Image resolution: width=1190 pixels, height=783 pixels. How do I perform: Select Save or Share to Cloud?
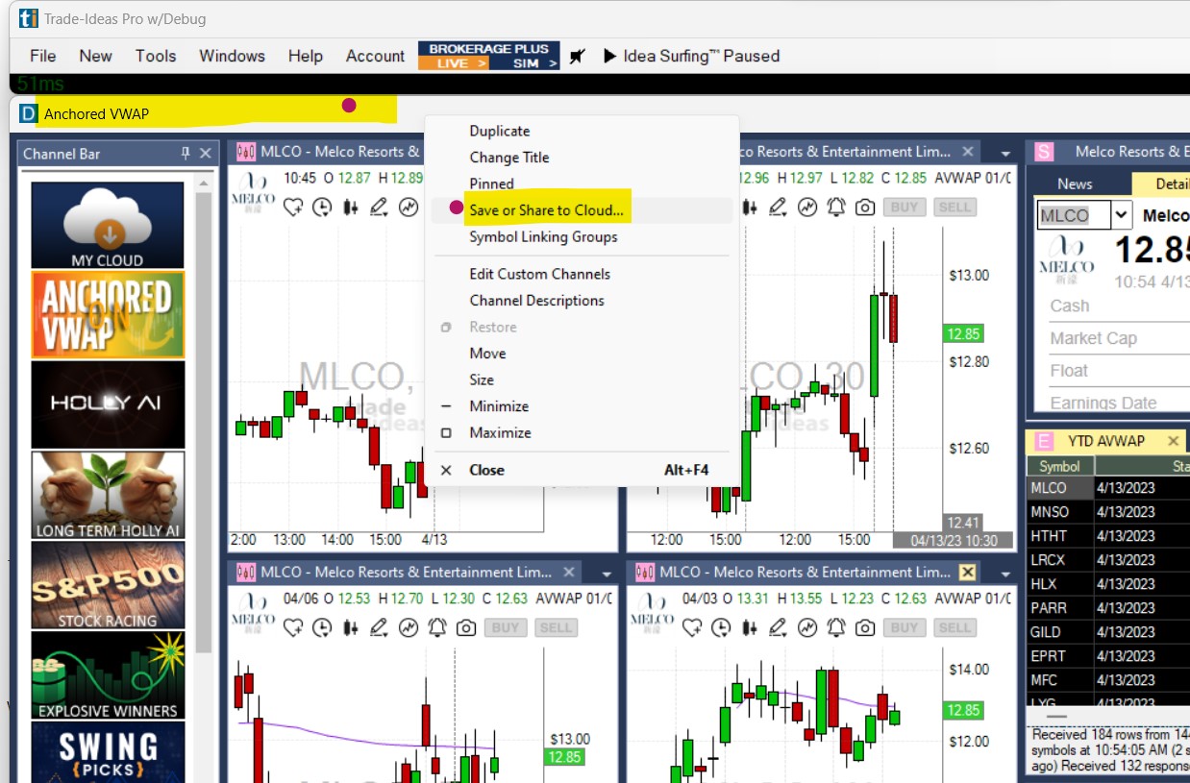pos(545,209)
